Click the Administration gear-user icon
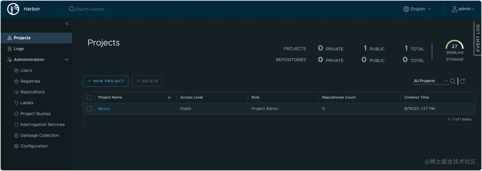Screen dimensions: 482x171 [10, 60]
